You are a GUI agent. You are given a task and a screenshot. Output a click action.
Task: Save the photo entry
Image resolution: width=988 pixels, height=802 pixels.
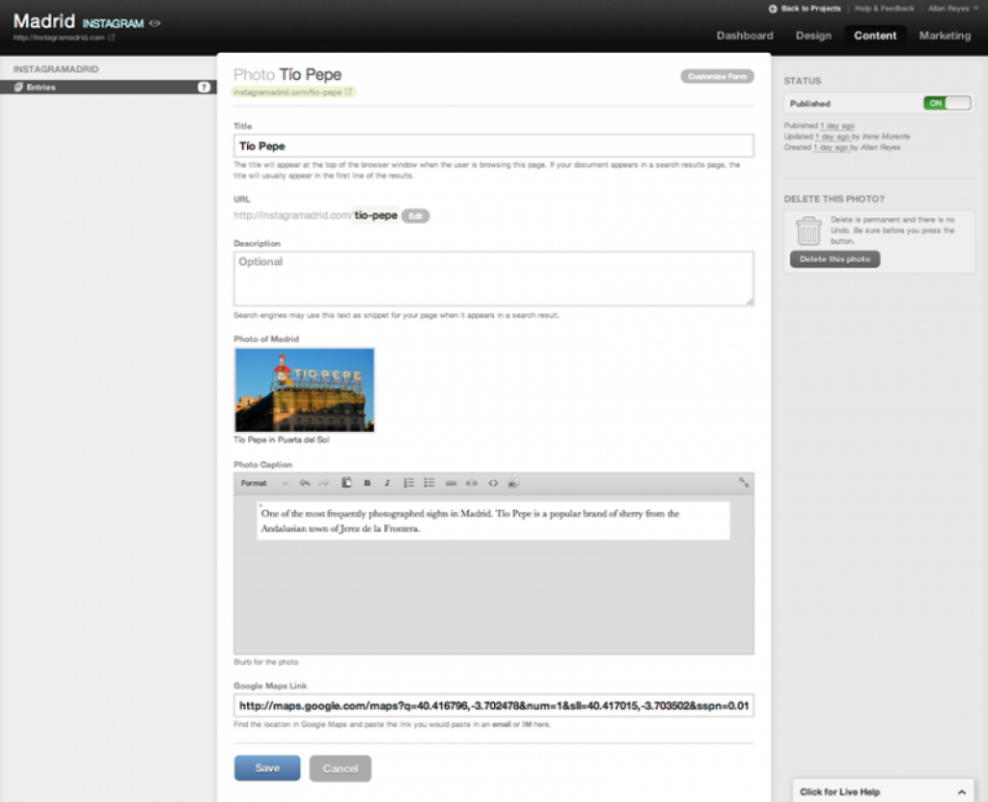coord(267,768)
